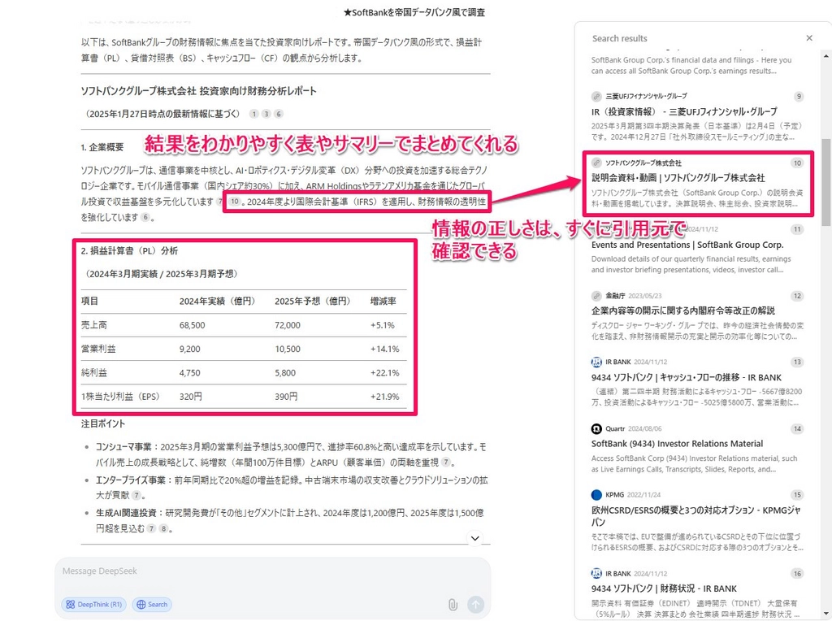Click the Quartr source favicon
This screenshot has height=621, width=832.
tap(596, 428)
